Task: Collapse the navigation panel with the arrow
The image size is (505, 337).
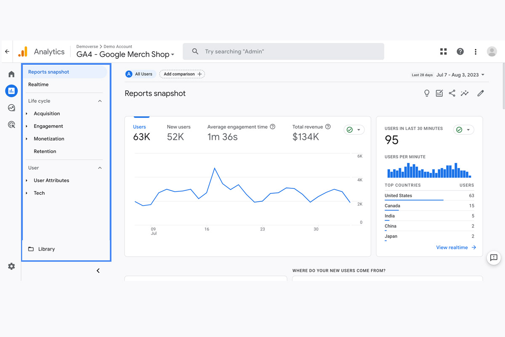Action: (x=98, y=271)
